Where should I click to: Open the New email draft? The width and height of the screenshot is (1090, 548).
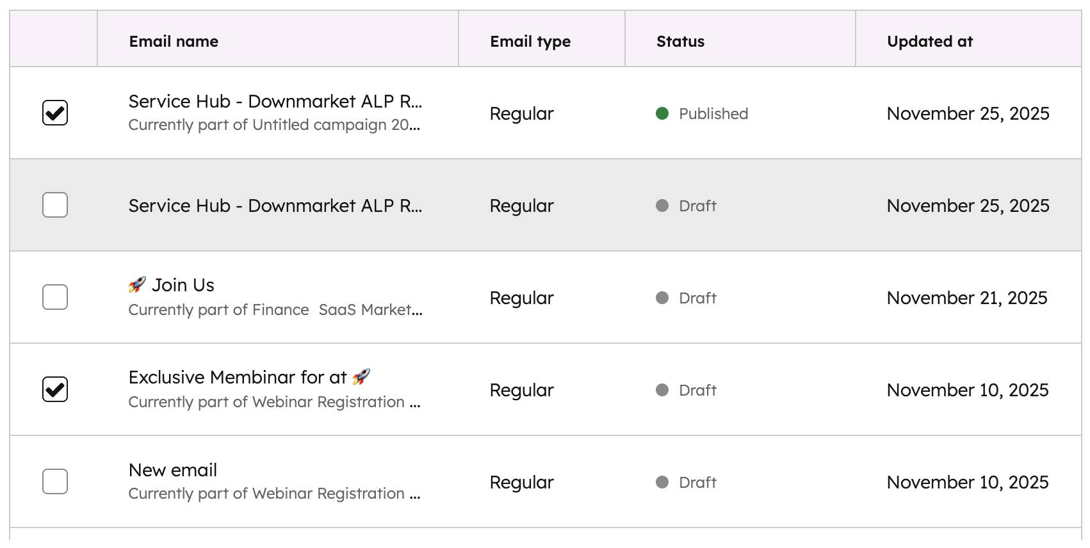tap(173, 470)
